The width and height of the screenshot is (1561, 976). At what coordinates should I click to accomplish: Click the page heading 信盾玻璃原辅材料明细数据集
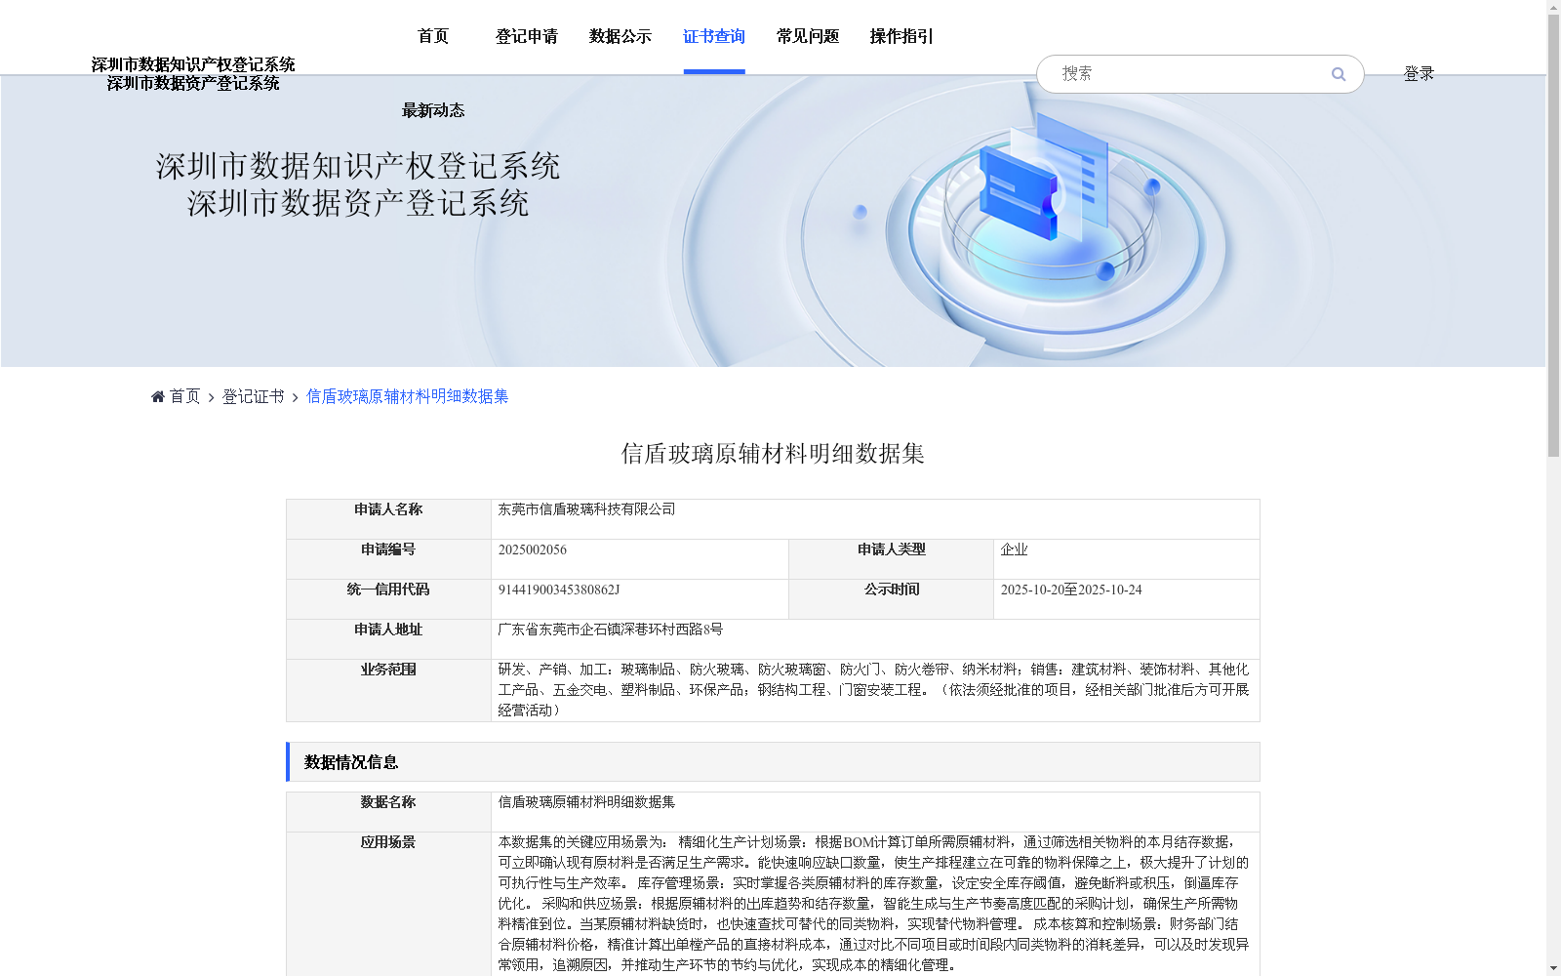[x=773, y=454]
